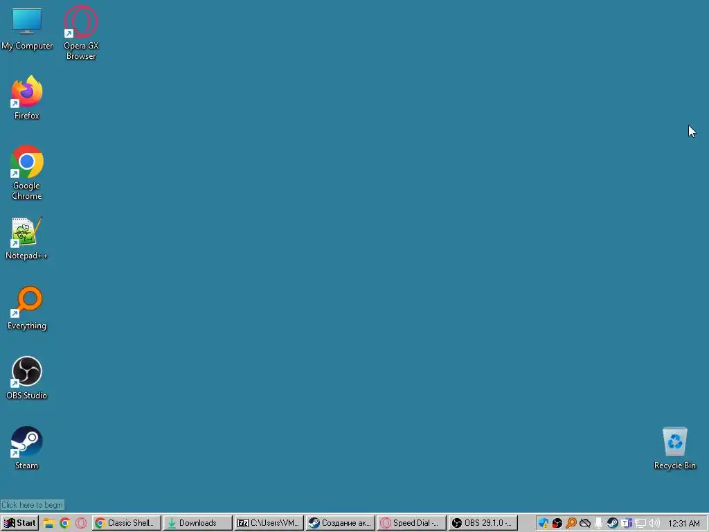Select the Steam desktop shortcut

27,448
